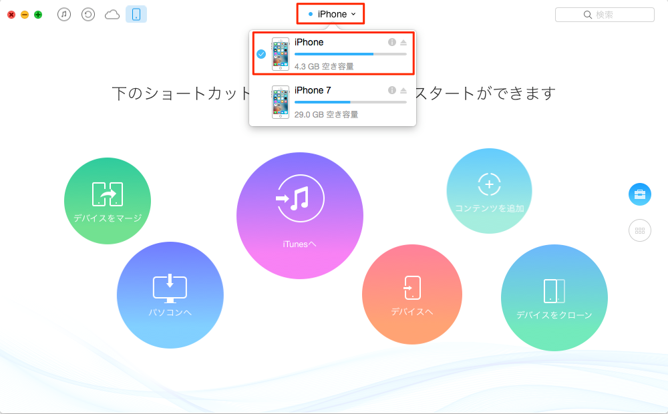Click the iPhone storage capacity bar

(x=351, y=54)
